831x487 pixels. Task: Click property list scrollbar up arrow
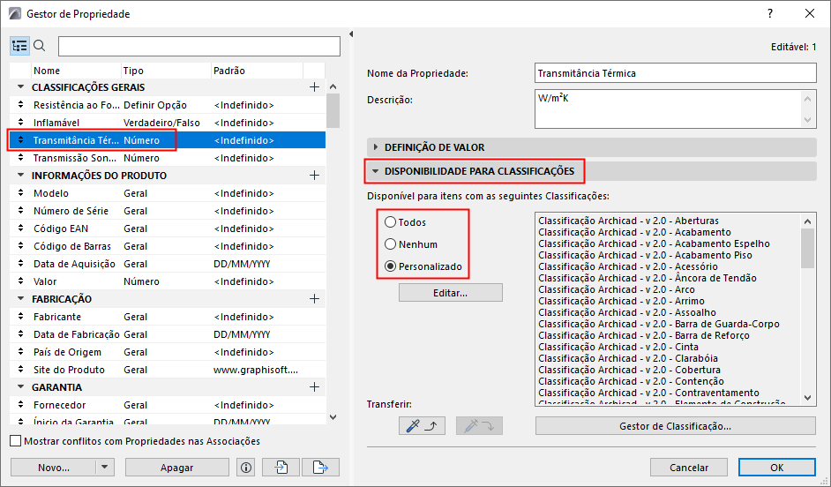coord(333,86)
